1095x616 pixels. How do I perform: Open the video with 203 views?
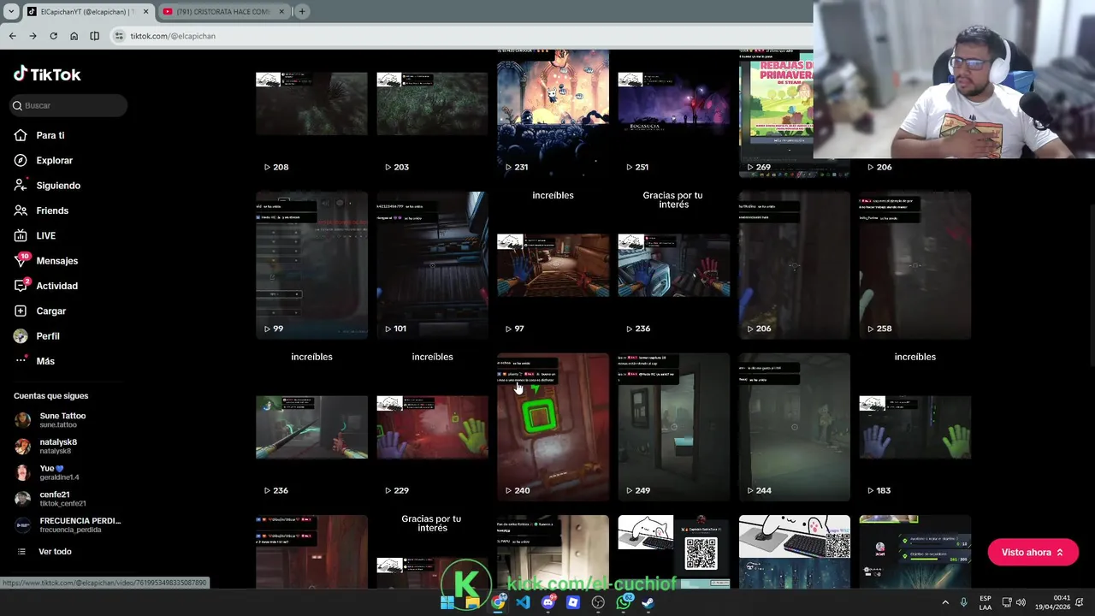click(x=432, y=113)
